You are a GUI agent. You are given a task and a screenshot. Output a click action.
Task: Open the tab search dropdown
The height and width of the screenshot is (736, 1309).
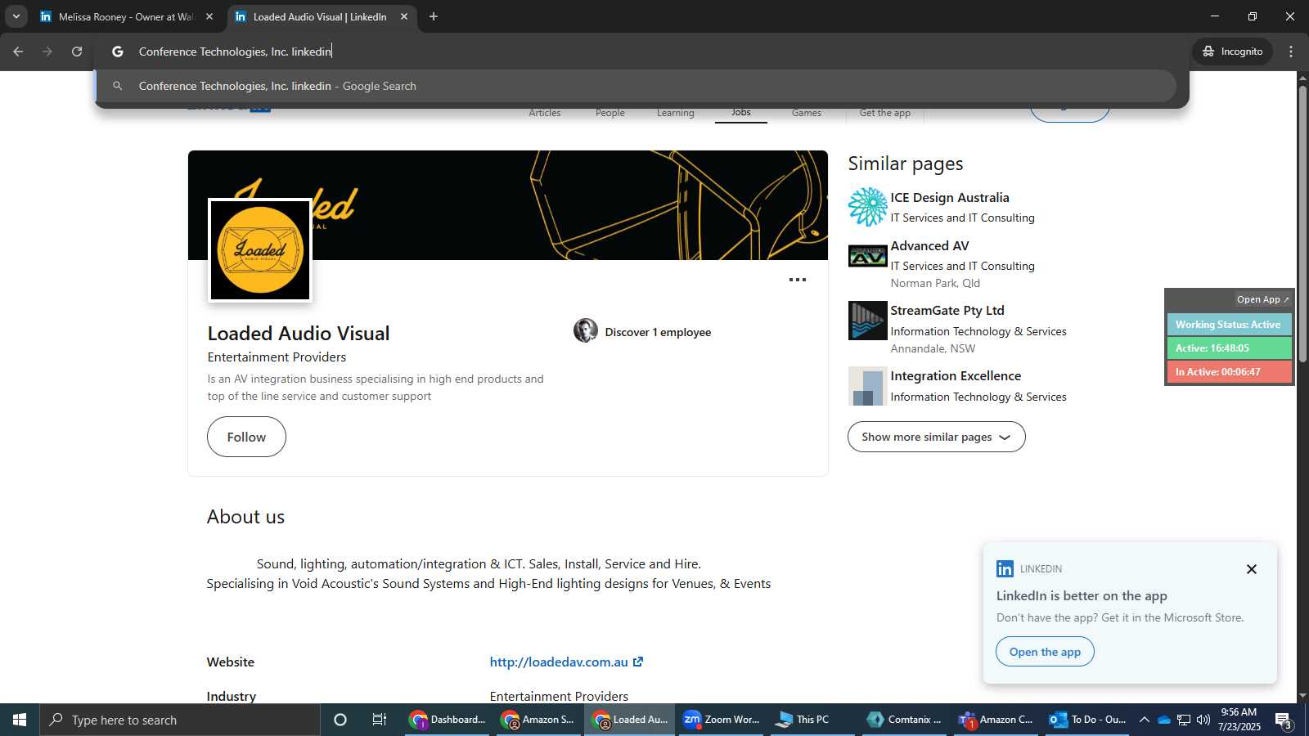click(x=16, y=16)
